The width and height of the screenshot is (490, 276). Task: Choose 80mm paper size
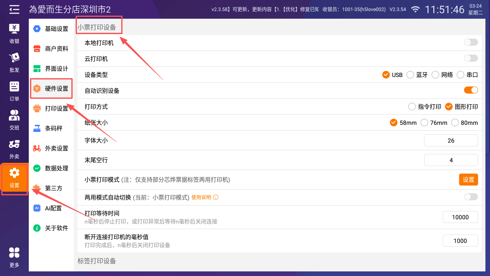455,123
